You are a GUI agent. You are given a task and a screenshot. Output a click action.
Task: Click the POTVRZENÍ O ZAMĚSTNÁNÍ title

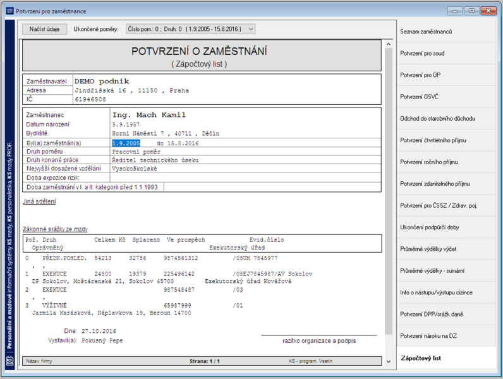pos(199,51)
